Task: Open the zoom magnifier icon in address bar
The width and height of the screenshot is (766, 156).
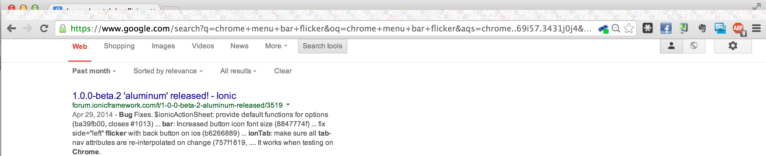Action: tap(616, 29)
